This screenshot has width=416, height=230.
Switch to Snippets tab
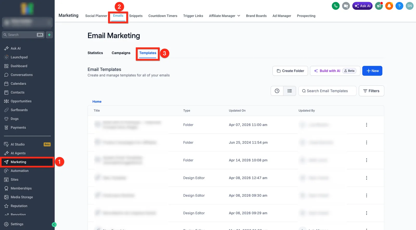click(136, 16)
